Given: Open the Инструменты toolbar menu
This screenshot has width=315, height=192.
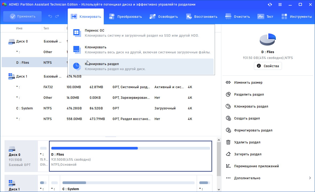Looking at the screenshot, I should 297,17.
